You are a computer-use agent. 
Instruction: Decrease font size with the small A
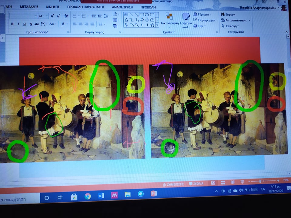point(58,16)
